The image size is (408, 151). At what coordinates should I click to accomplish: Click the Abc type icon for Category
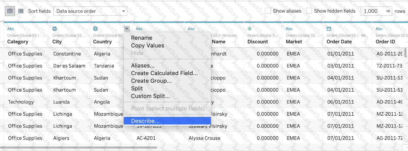point(11,29)
